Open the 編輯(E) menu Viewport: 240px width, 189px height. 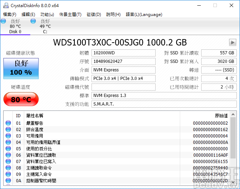coord(28,15)
